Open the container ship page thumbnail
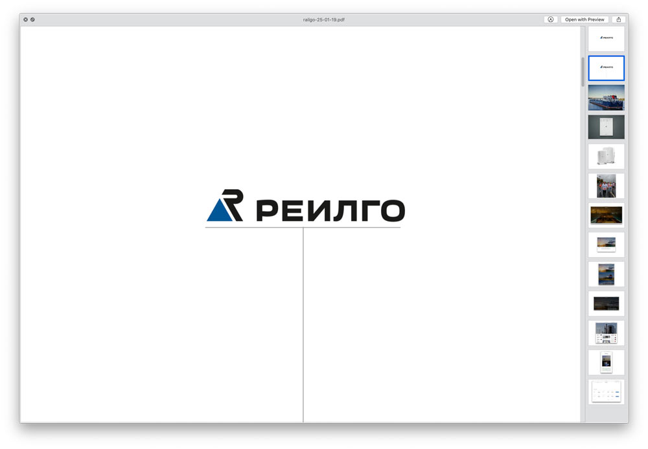This screenshot has height=449, width=648. click(606, 97)
